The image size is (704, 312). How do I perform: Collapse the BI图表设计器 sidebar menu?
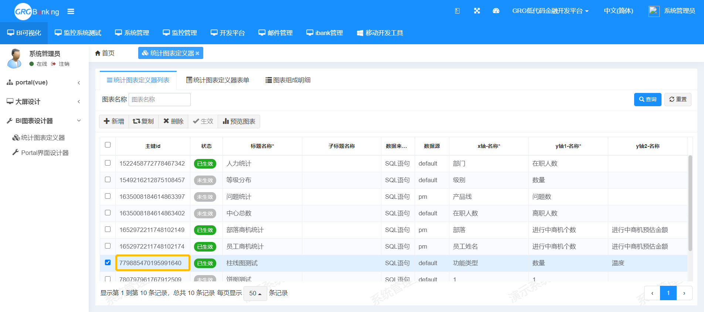coord(44,121)
